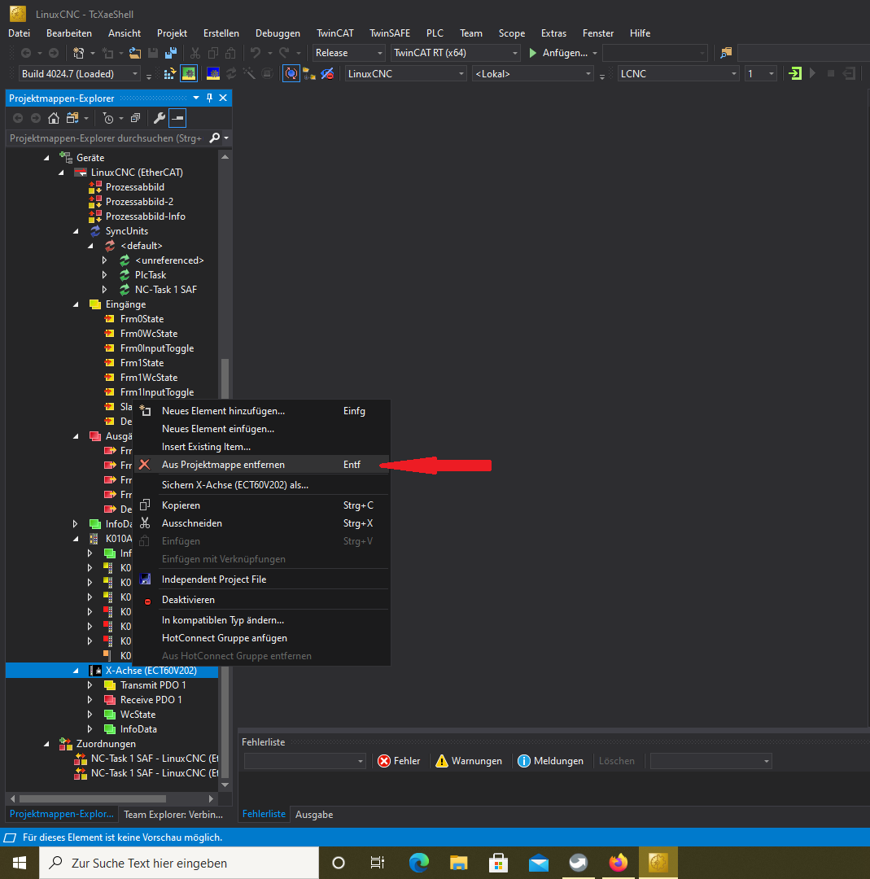This screenshot has height=879, width=870.
Task: Pin the Projektmappen-Explorer panel
Action: pyautogui.click(x=210, y=98)
